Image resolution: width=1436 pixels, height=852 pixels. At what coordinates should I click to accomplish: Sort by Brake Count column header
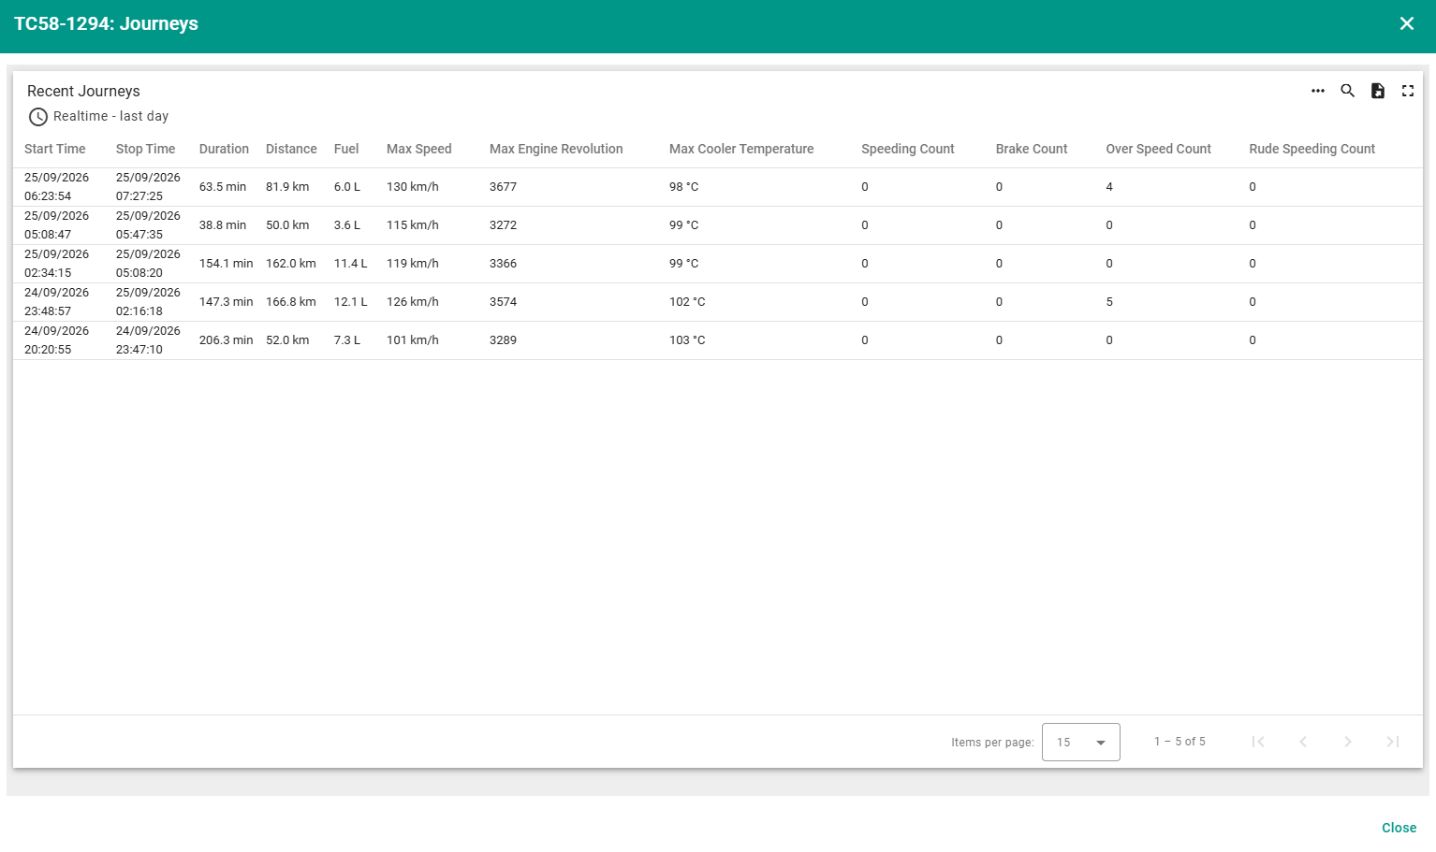point(1032,149)
